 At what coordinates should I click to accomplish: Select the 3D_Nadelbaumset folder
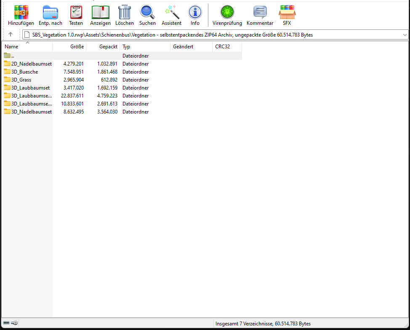(x=32, y=112)
